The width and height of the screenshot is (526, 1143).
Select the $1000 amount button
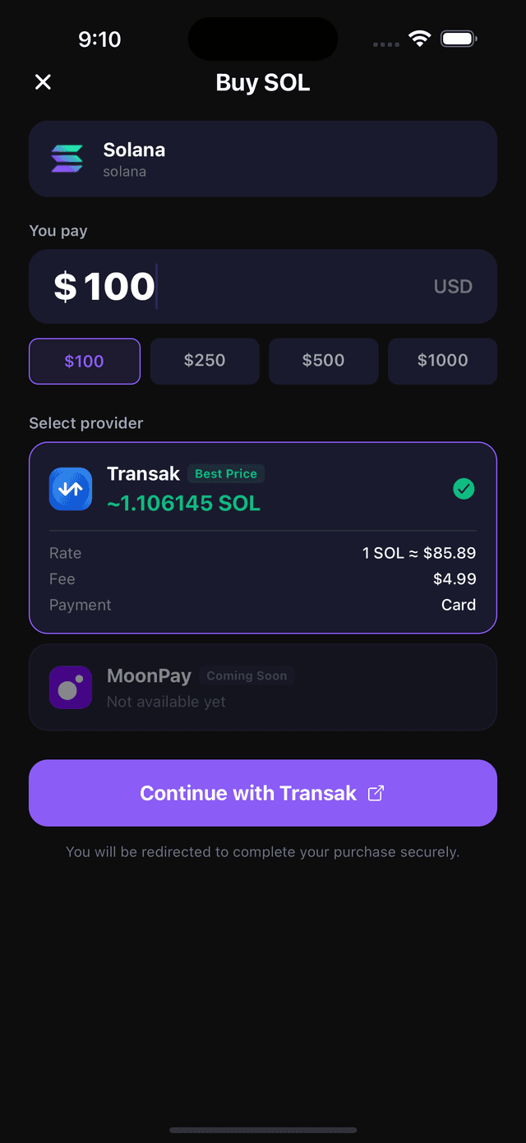[x=442, y=361]
